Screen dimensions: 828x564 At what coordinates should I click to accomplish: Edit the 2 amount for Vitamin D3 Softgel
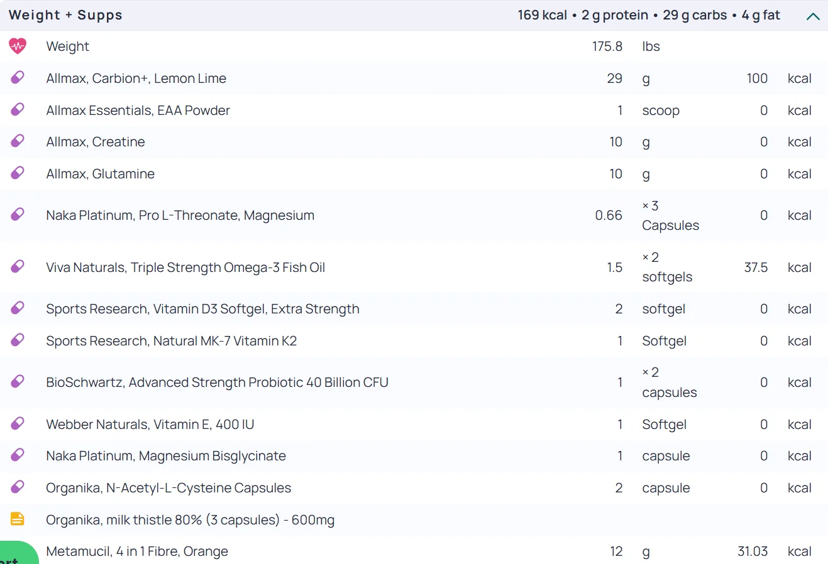point(619,309)
